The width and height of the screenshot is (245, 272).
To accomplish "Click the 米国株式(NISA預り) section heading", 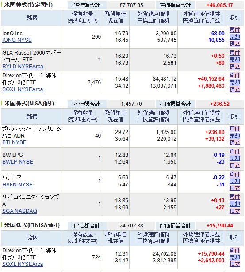I will tap(29, 104).
